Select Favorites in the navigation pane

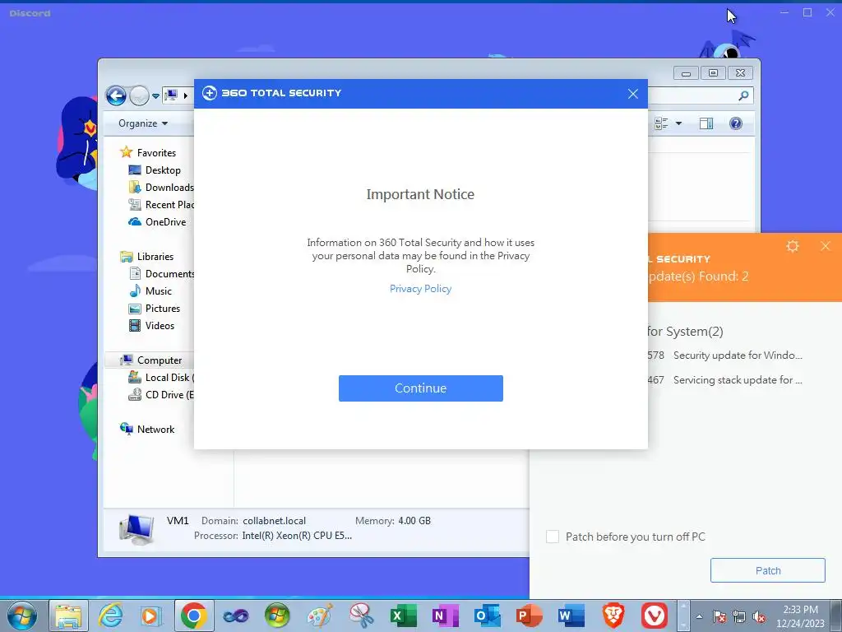point(148,152)
